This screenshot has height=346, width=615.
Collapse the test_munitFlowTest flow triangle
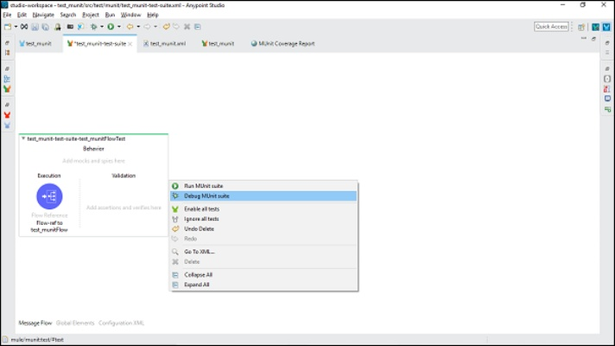coord(23,138)
